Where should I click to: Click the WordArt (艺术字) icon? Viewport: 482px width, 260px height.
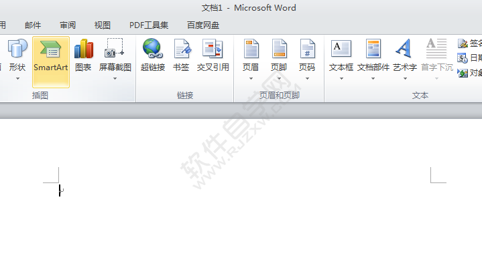click(404, 48)
